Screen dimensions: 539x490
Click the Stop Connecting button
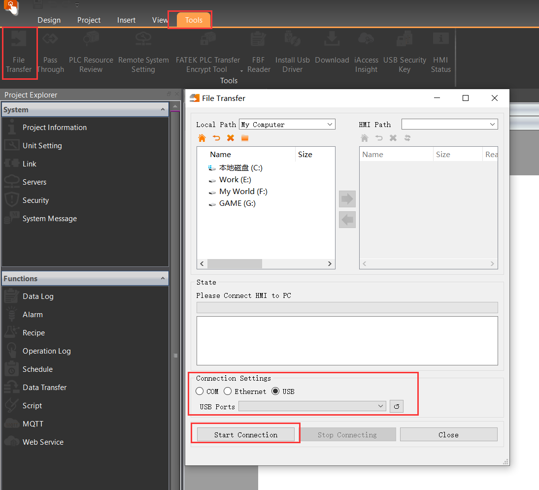pyautogui.click(x=347, y=435)
